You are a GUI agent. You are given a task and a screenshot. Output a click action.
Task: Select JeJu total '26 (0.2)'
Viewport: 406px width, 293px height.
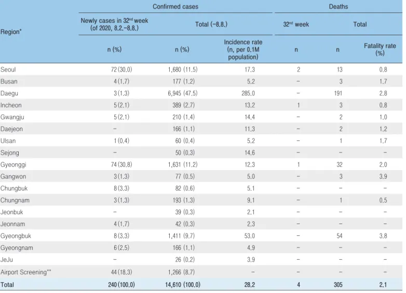pos(185,260)
